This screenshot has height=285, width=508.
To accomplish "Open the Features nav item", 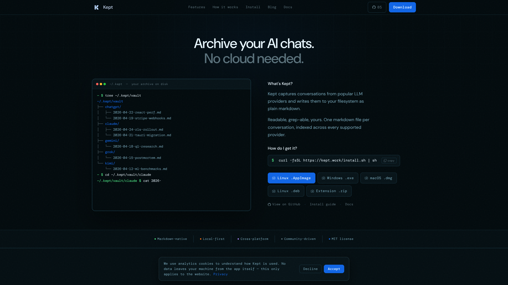I will coord(197,7).
